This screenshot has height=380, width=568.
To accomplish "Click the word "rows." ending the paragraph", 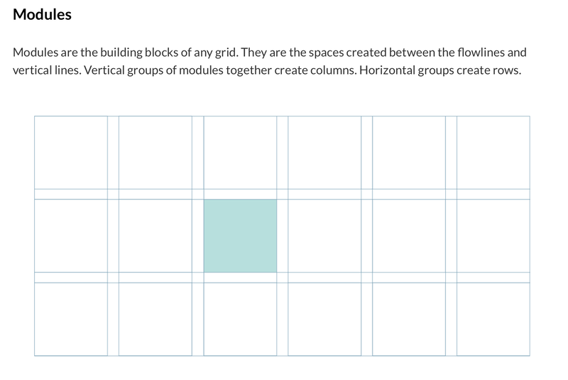I will pyautogui.click(x=507, y=70).
